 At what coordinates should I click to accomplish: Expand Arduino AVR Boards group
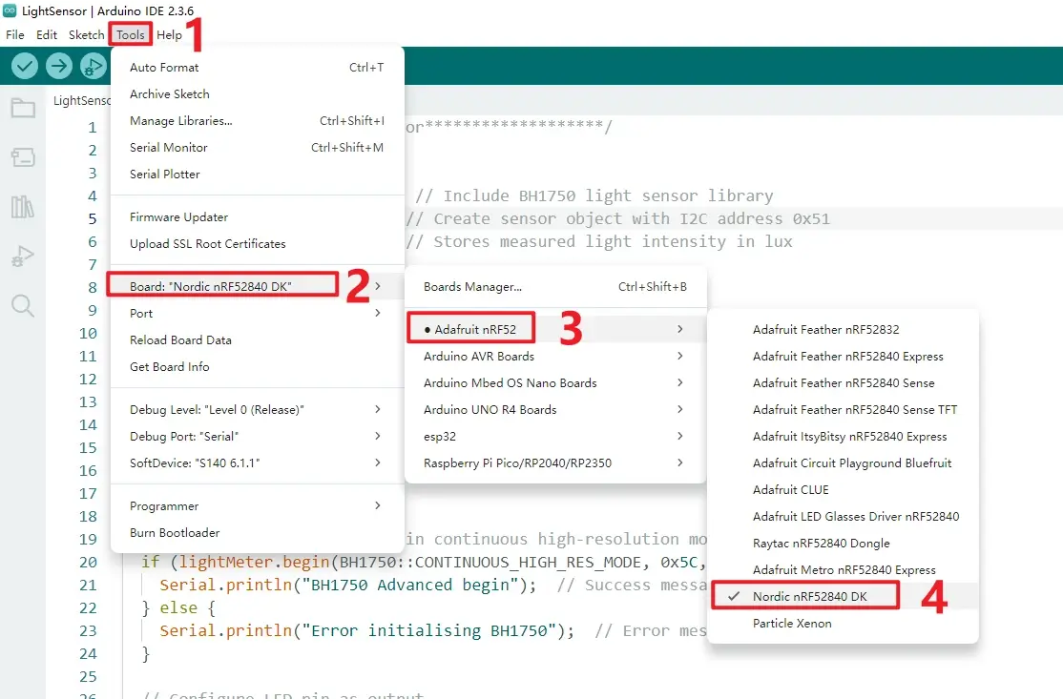pos(555,357)
